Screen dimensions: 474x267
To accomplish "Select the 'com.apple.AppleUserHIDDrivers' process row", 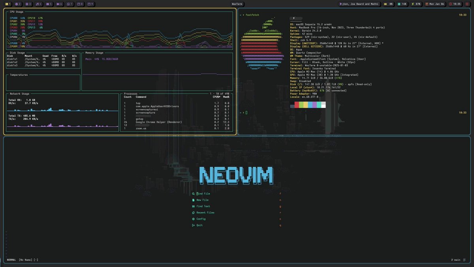I will click(x=177, y=106).
